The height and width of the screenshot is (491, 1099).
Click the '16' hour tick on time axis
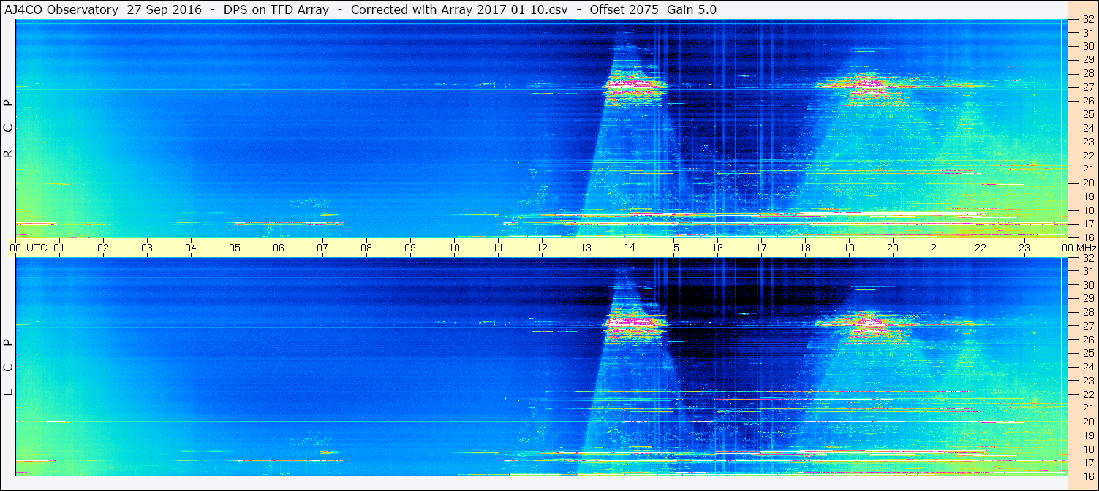click(x=717, y=248)
